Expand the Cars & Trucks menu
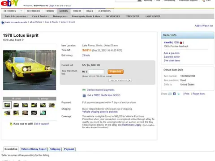 pos(40,16)
